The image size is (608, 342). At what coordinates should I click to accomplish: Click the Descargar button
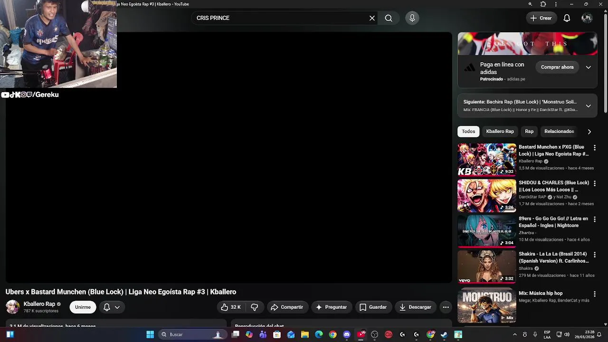coord(415,307)
